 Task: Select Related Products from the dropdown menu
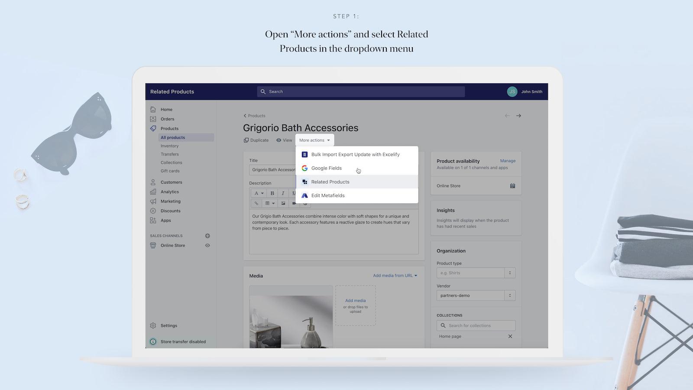click(330, 182)
